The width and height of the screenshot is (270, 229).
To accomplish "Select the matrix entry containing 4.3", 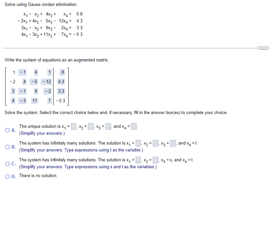I will coord(61,81).
